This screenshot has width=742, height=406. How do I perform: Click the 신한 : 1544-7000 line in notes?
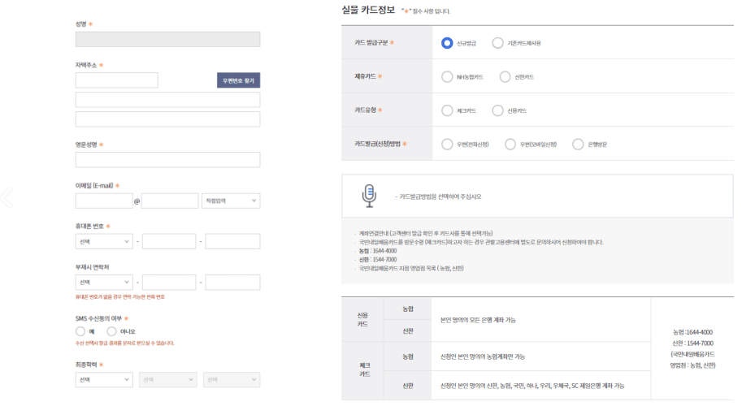pos(378,260)
